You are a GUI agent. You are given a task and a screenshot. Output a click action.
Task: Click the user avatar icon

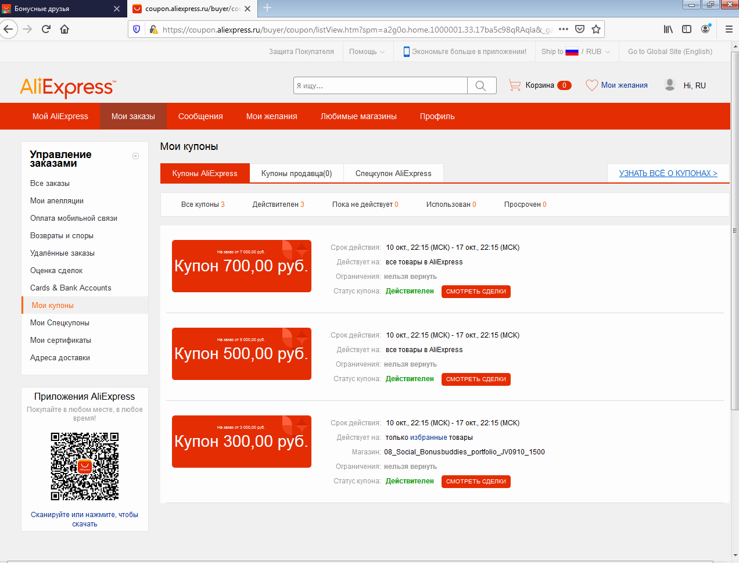coord(670,85)
